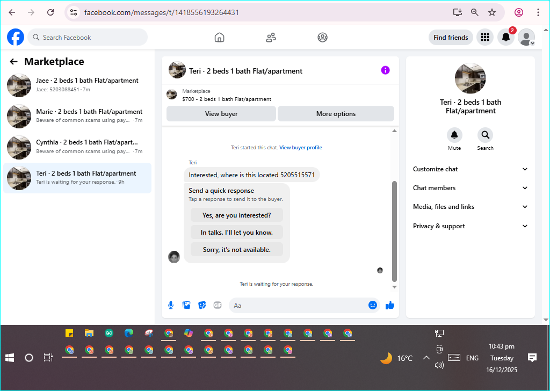Send quick reply "Yes, are you interested?"
This screenshot has width=550, height=391.
click(237, 215)
